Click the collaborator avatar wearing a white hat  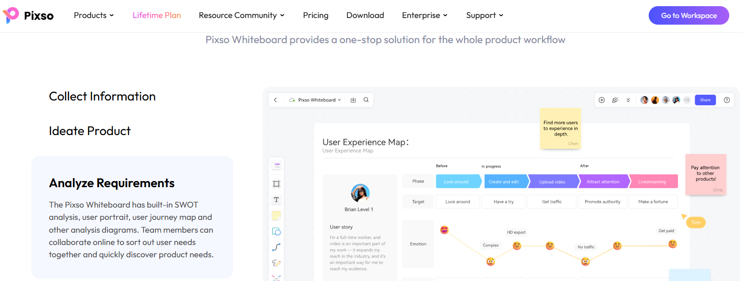tap(666, 100)
